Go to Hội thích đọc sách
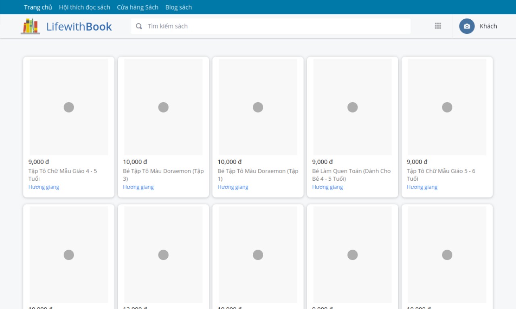516x309 pixels. [x=84, y=7]
